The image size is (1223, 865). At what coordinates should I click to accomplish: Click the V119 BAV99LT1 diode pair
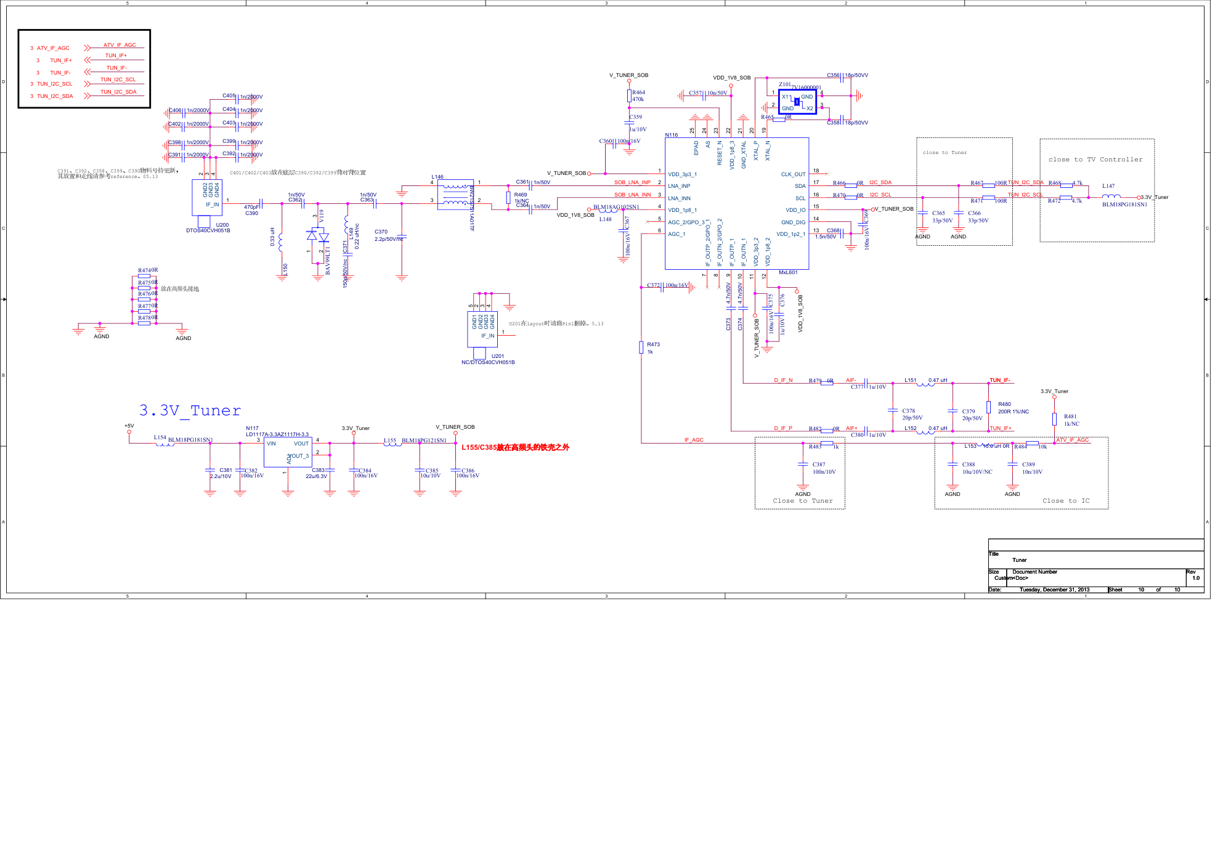point(318,236)
